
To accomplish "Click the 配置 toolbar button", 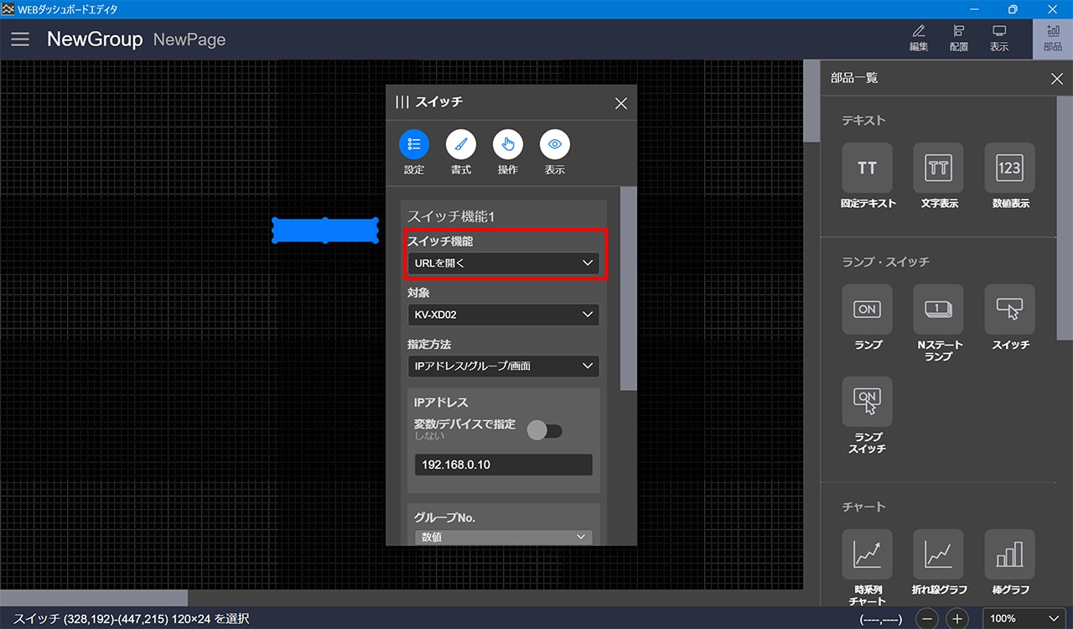I will [959, 39].
